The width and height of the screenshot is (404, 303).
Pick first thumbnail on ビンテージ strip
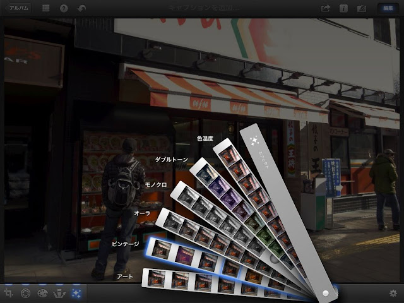pyautogui.click(x=162, y=249)
